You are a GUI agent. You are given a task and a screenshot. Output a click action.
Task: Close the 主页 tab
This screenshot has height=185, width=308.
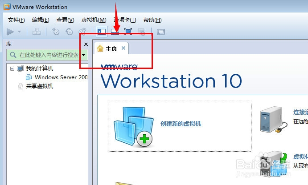[123, 48]
